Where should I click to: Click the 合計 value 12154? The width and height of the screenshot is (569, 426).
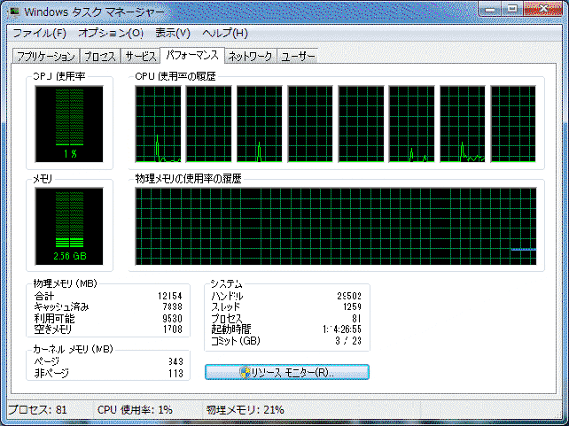170,296
